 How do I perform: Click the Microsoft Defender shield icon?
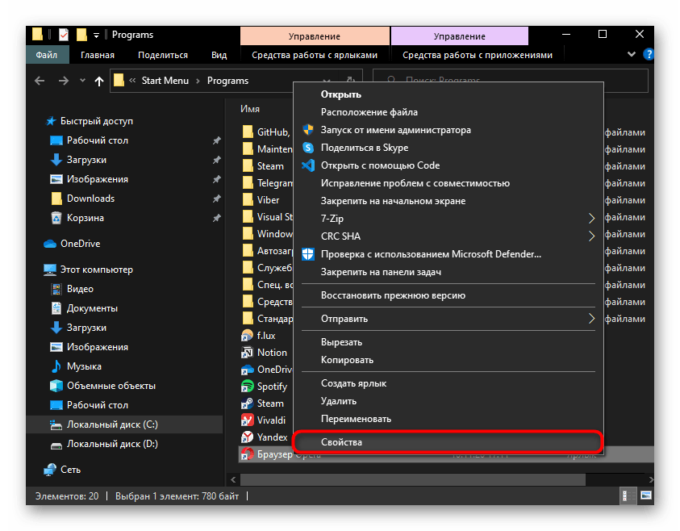308,254
